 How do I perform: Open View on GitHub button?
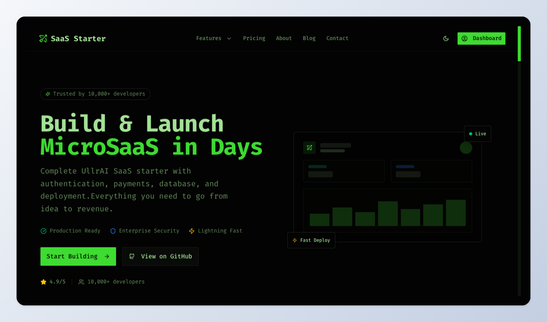pos(160,256)
